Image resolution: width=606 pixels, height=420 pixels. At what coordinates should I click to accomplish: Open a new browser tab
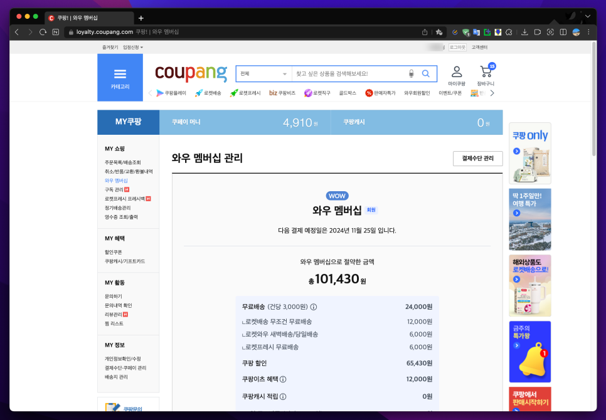pos(141,18)
